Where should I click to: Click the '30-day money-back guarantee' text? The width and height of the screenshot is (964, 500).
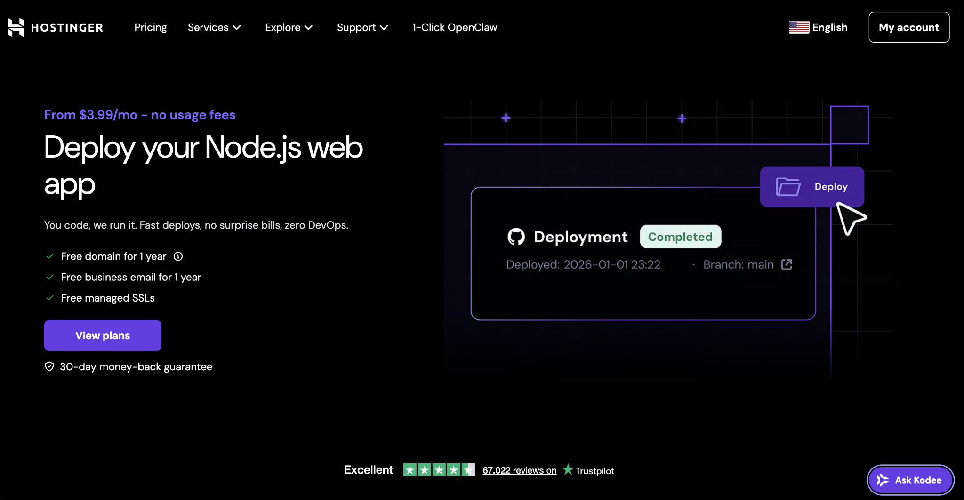coord(136,366)
